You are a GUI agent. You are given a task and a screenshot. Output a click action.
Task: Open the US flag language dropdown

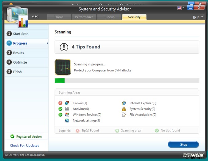[x=181, y=8]
